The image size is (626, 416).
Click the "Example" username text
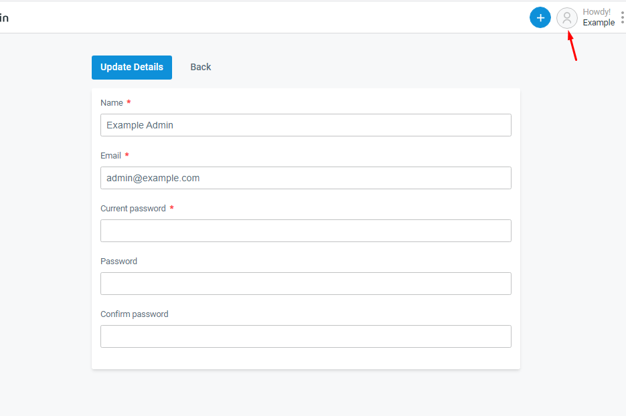click(599, 22)
